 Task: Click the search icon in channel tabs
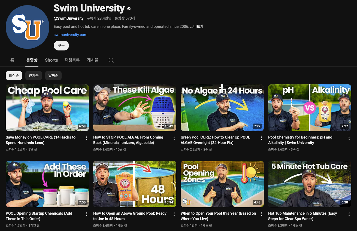click(111, 60)
